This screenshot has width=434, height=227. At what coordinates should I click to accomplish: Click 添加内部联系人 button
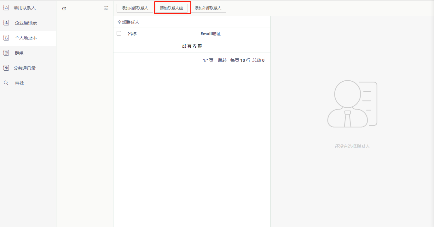(x=135, y=8)
